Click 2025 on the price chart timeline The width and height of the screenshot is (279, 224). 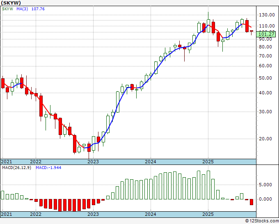[208, 162]
